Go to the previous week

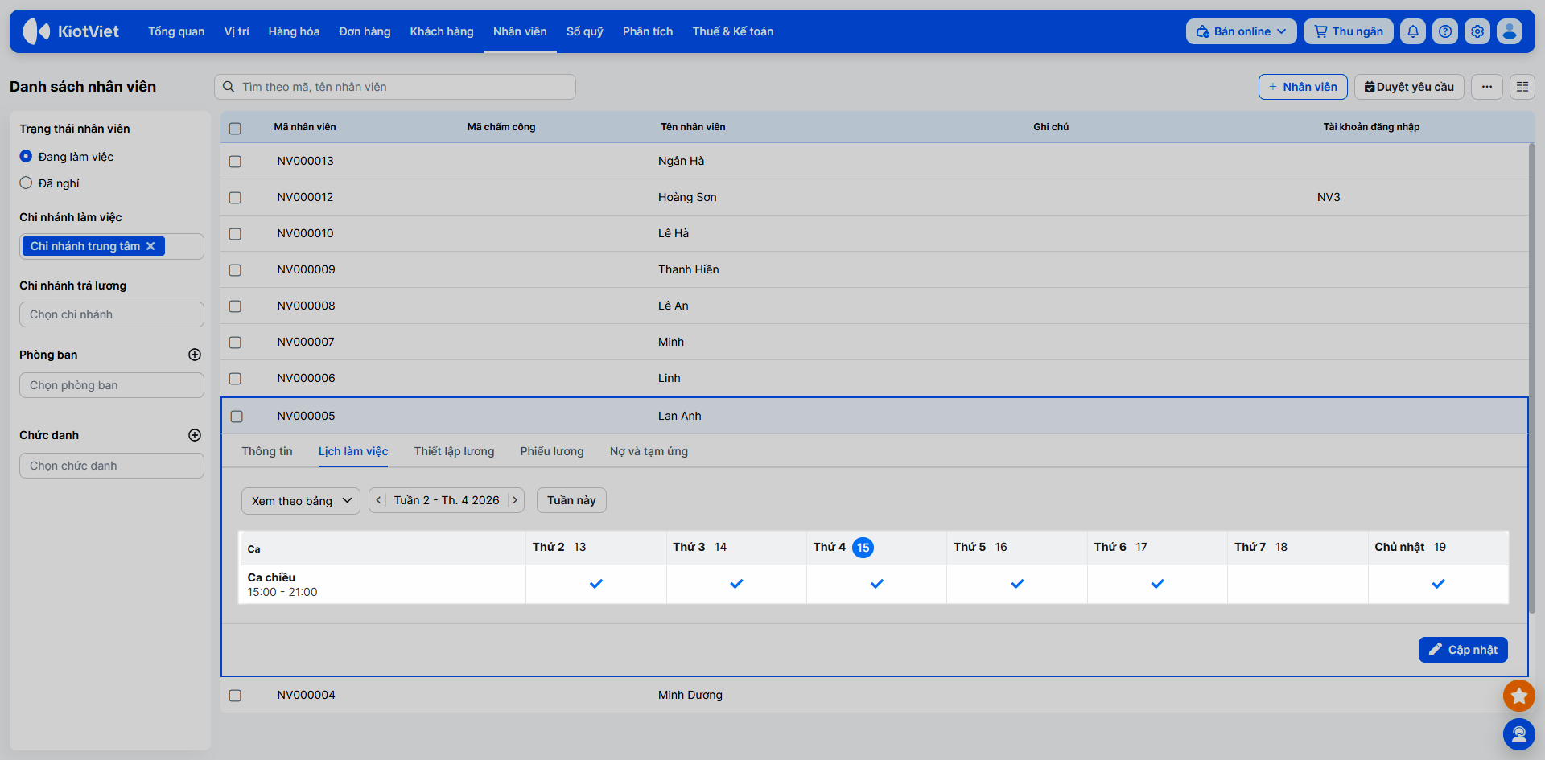pyautogui.click(x=378, y=500)
